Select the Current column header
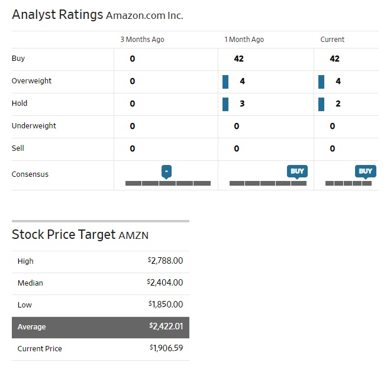387x369 pixels. 332,40
